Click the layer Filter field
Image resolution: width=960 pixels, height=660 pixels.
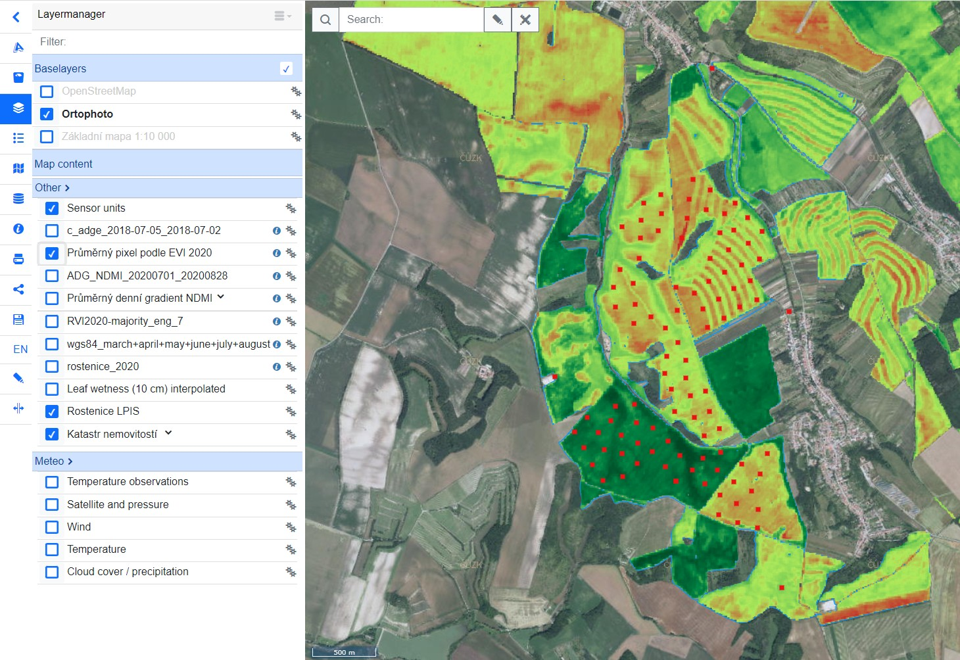(168, 41)
